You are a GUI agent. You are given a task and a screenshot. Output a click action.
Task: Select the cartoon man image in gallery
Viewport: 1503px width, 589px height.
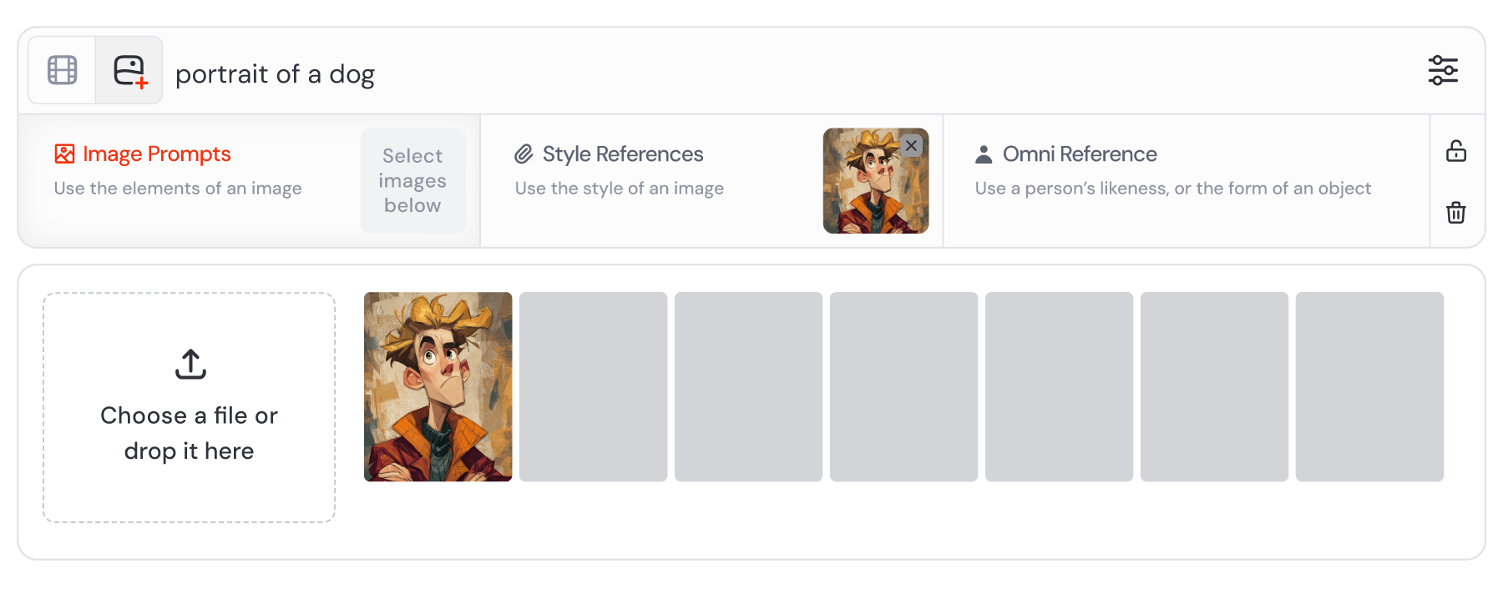438,386
